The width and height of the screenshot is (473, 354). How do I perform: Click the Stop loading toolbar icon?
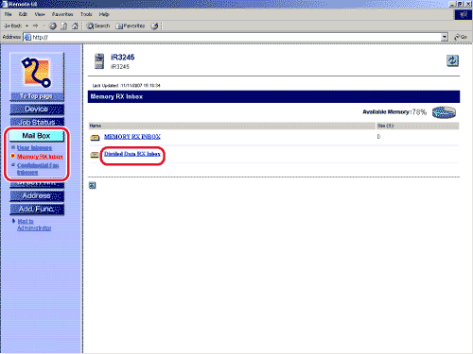[x=53, y=26]
